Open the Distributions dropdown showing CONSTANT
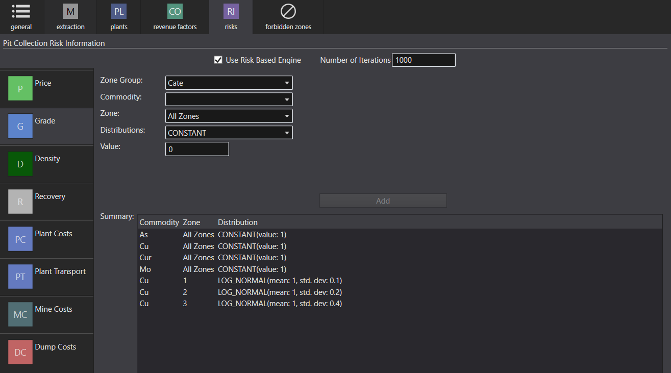The image size is (671, 373). click(229, 133)
